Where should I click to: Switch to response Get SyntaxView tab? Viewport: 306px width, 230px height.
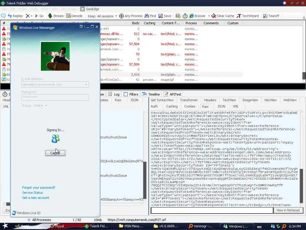click(x=162, y=100)
